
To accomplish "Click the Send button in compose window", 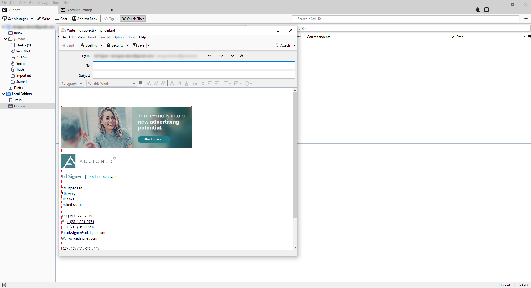I will click(x=68, y=45).
